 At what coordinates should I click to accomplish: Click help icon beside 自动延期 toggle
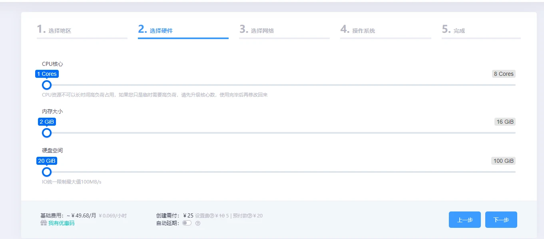point(198,223)
